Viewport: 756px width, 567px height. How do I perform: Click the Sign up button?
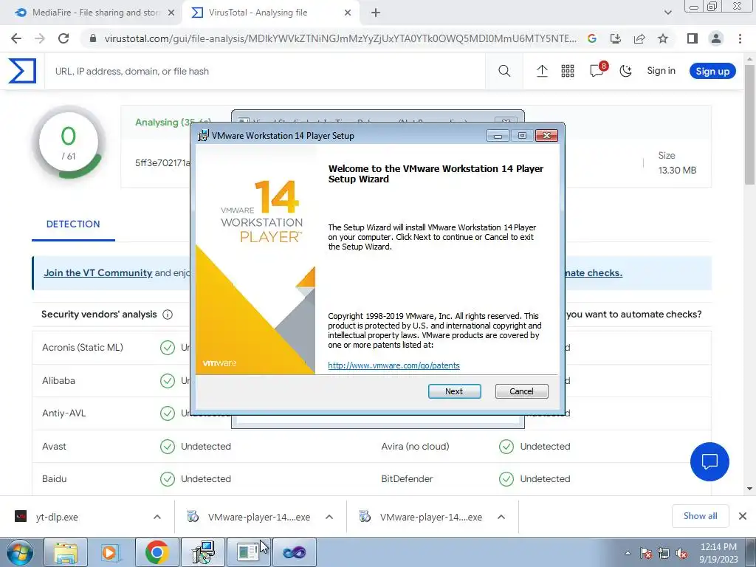point(712,72)
